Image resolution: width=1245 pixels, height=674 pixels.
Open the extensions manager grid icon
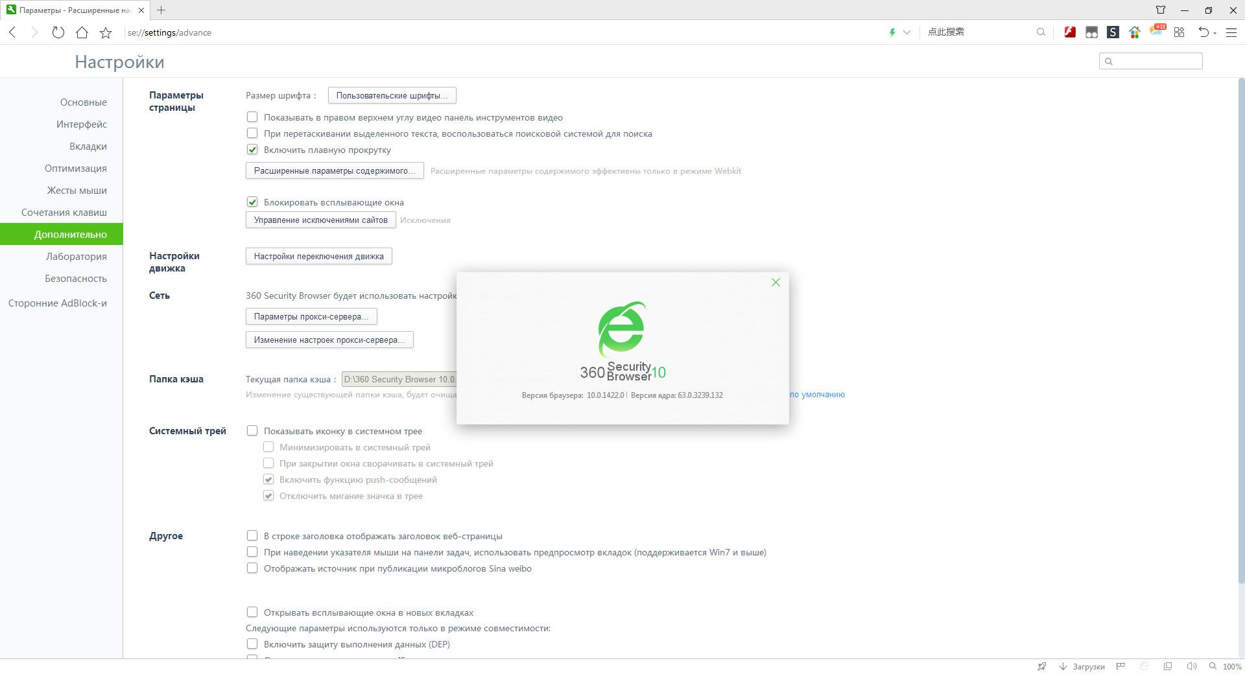click(x=1179, y=32)
